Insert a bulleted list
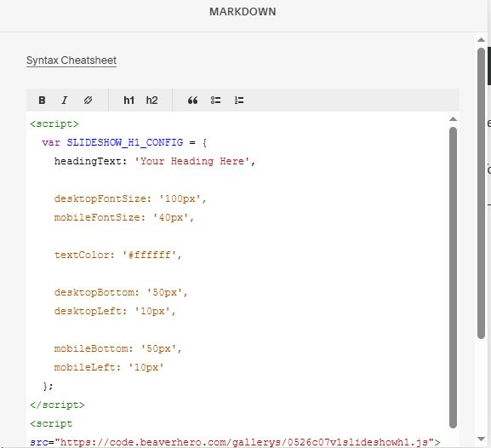The width and height of the screenshot is (491, 448). 216,101
